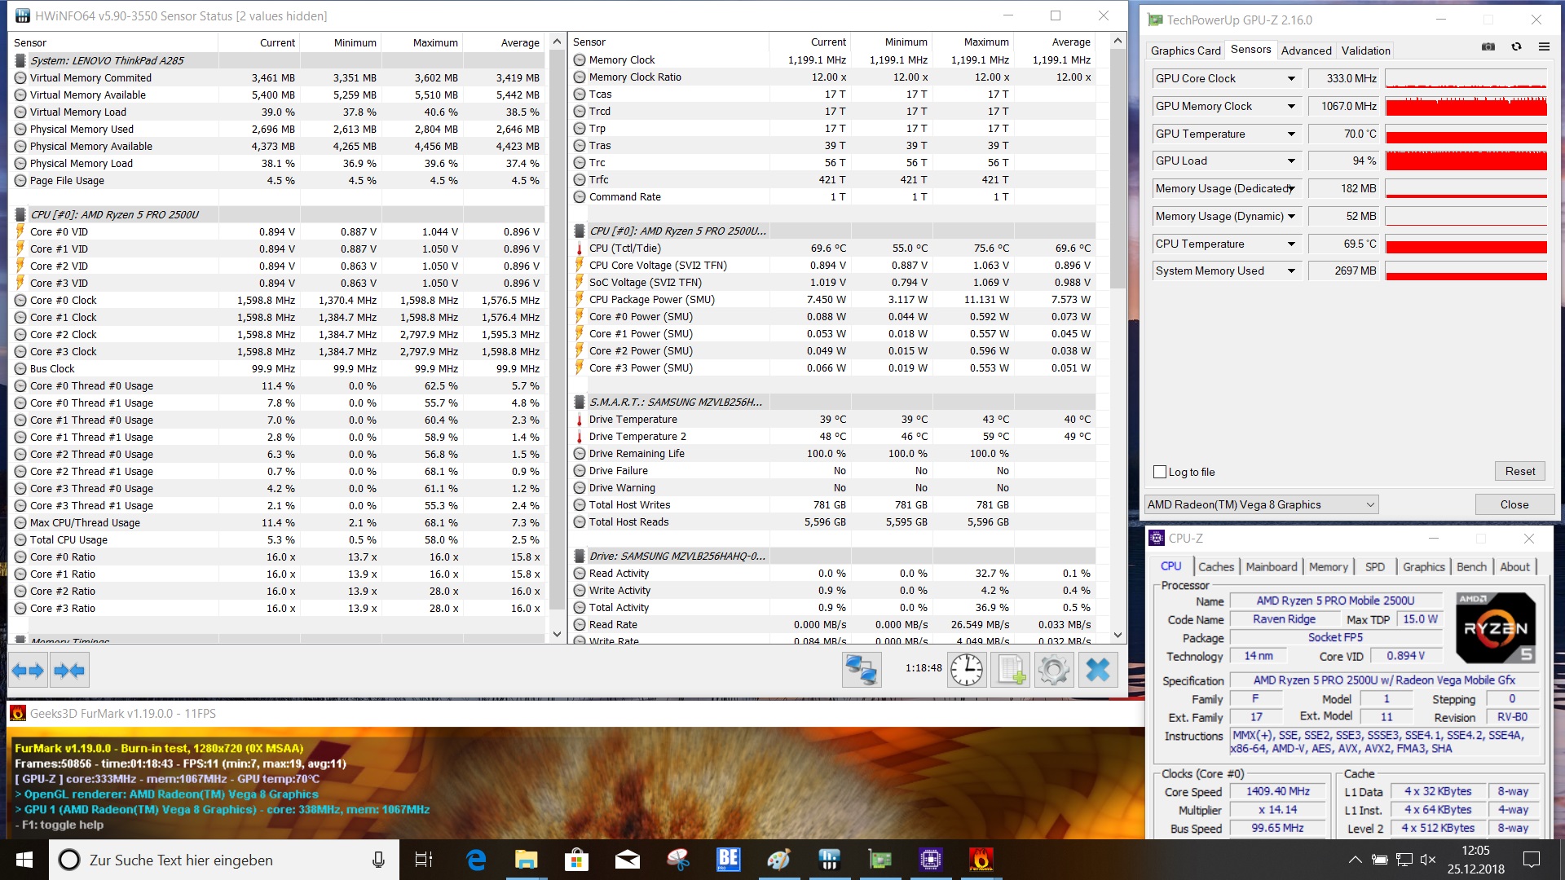This screenshot has width=1565, height=880.
Task: Open the GPU-Z hamburger menu
Action: [1544, 47]
